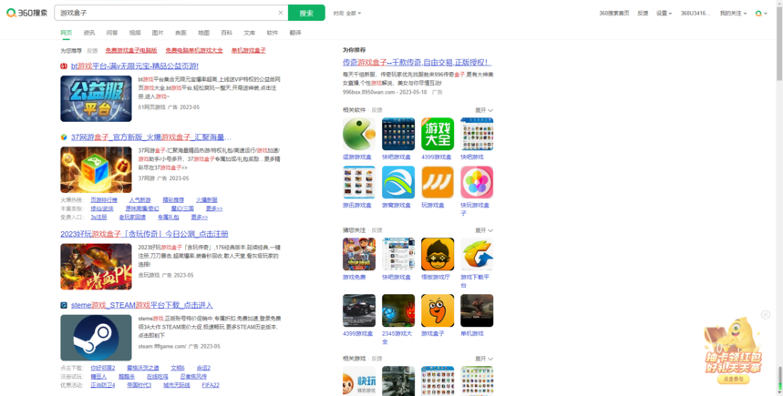The height and width of the screenshot is (396, 783).
Task: Click the 37网游 favicon beside the result title
Action: tap(64, 137)
